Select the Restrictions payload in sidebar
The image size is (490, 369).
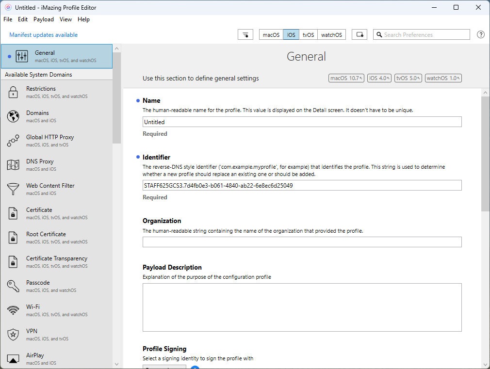click(41, 92)
